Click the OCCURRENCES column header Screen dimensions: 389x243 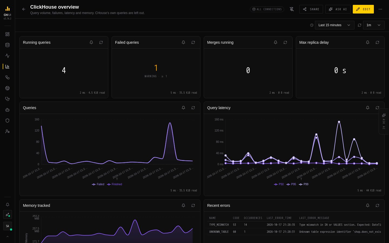(253, 218)
